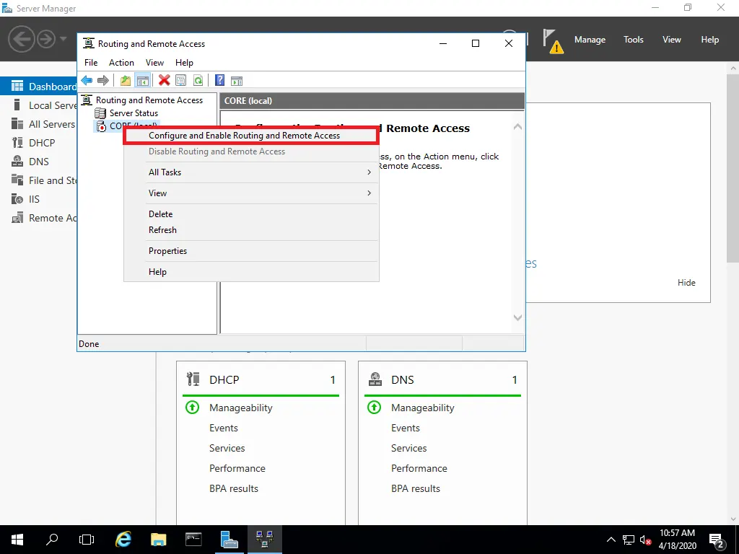Click the Dashboard icon in sidebar
Image resolution: width=739 pixels, height=554 pixels.
pyautogui.click(x=17, y=87)
